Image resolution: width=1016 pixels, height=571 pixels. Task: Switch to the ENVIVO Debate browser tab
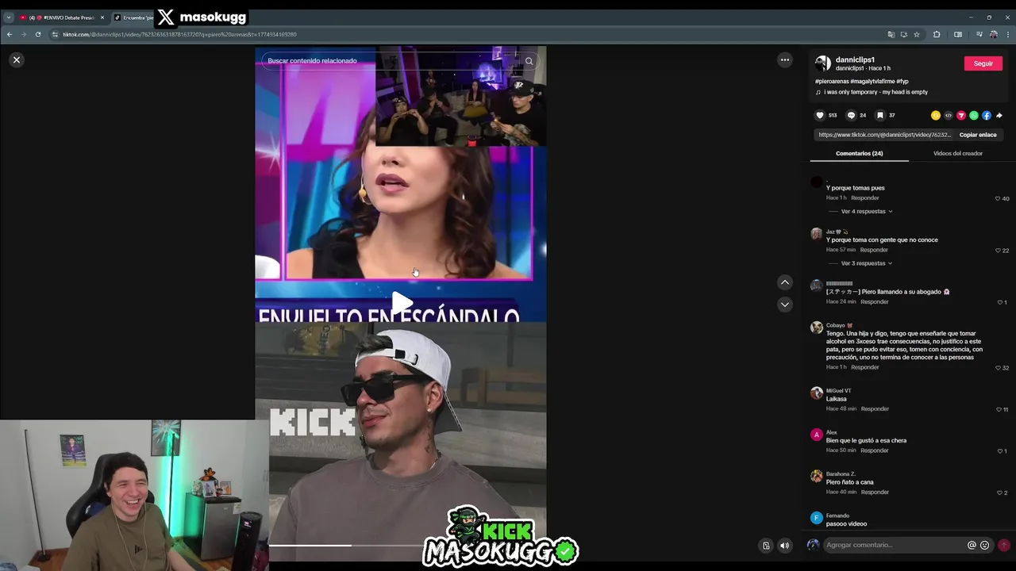click(62, 17)
